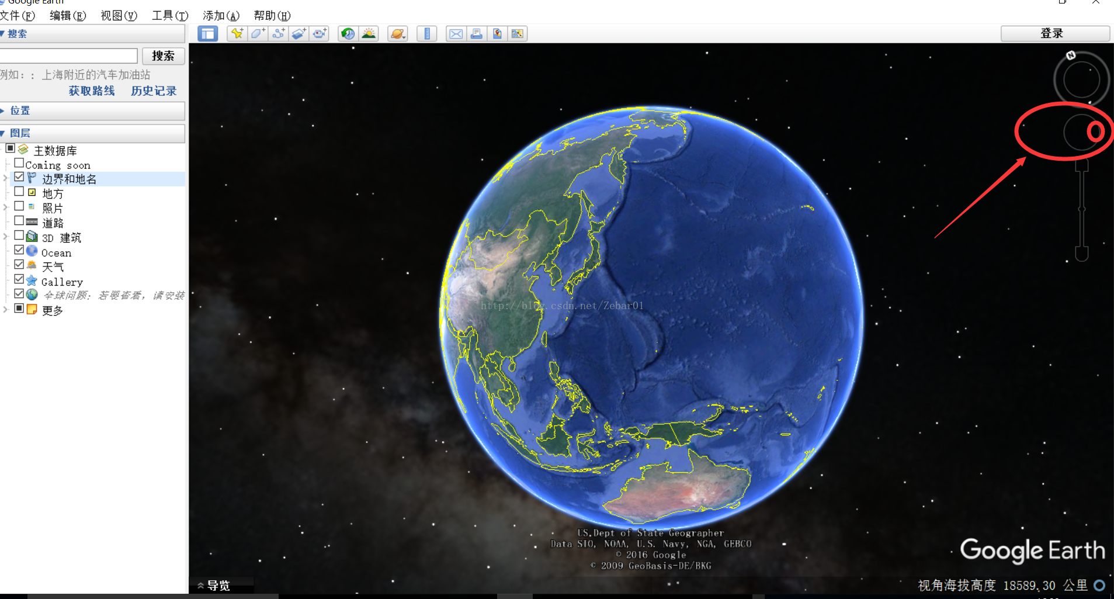Disable the Gallery layer checkbox
This screenshot has width=1114, height=599.
(19, 279)
